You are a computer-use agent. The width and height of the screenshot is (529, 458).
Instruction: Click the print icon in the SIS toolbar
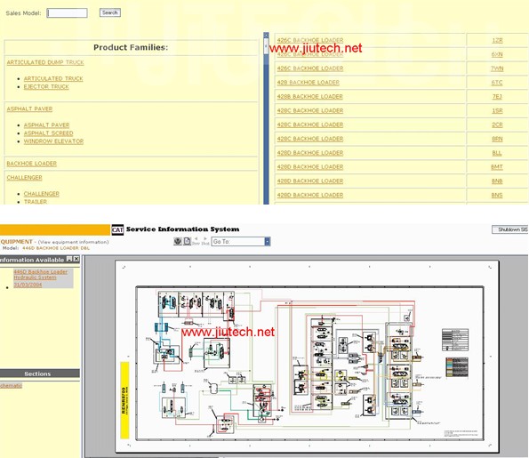[x=178, y=241]
